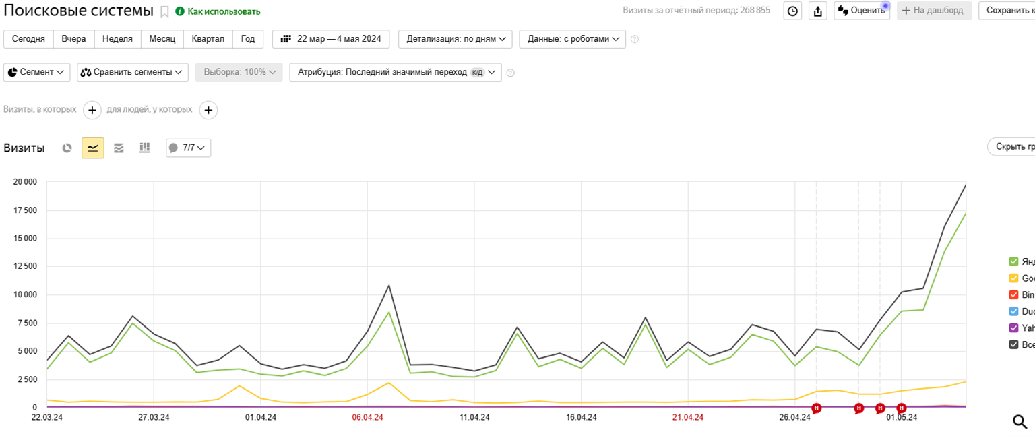Select the line chart view icon
Image resolution: width=1035 pixels, height=436 pixels.
(93, 148)
